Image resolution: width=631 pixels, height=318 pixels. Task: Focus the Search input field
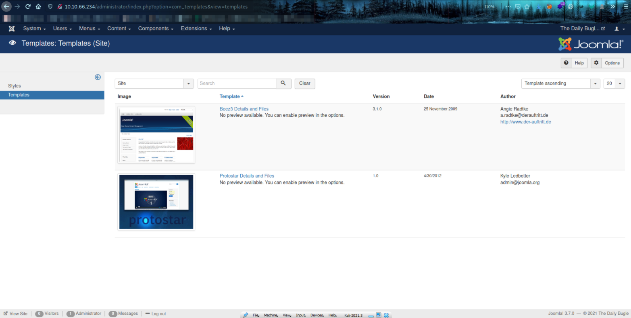click(237, 83)
